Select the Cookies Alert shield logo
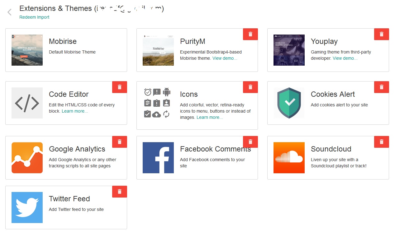The width and height of the screenshot is (395, 233). click(x=289, y=103)
